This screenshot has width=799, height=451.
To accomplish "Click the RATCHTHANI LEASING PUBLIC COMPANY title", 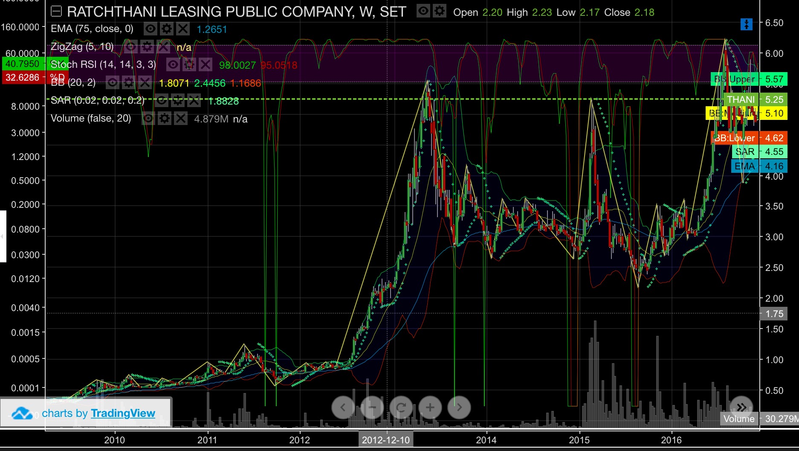I will pyautogui.click(x=237, y=12).
